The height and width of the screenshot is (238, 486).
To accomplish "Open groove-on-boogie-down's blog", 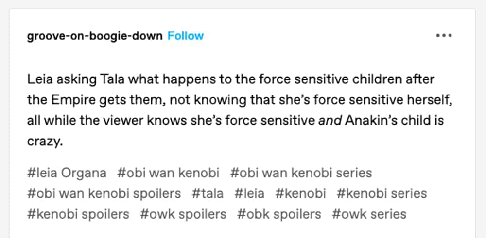I will point(95,36).
